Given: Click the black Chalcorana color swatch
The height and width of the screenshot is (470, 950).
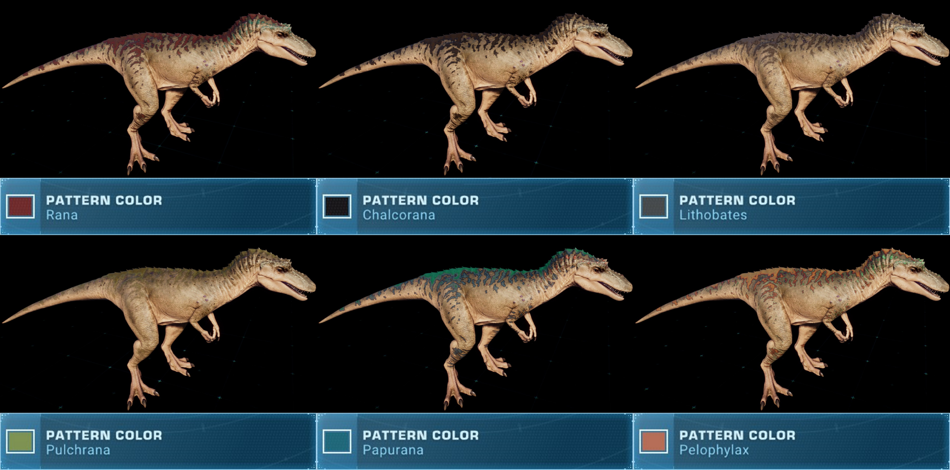Looking at the screenshot, I should point(337,207).
